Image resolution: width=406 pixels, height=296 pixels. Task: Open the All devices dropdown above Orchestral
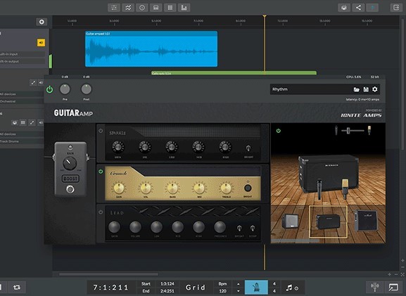pyautogui.click(x=22, y=94)
